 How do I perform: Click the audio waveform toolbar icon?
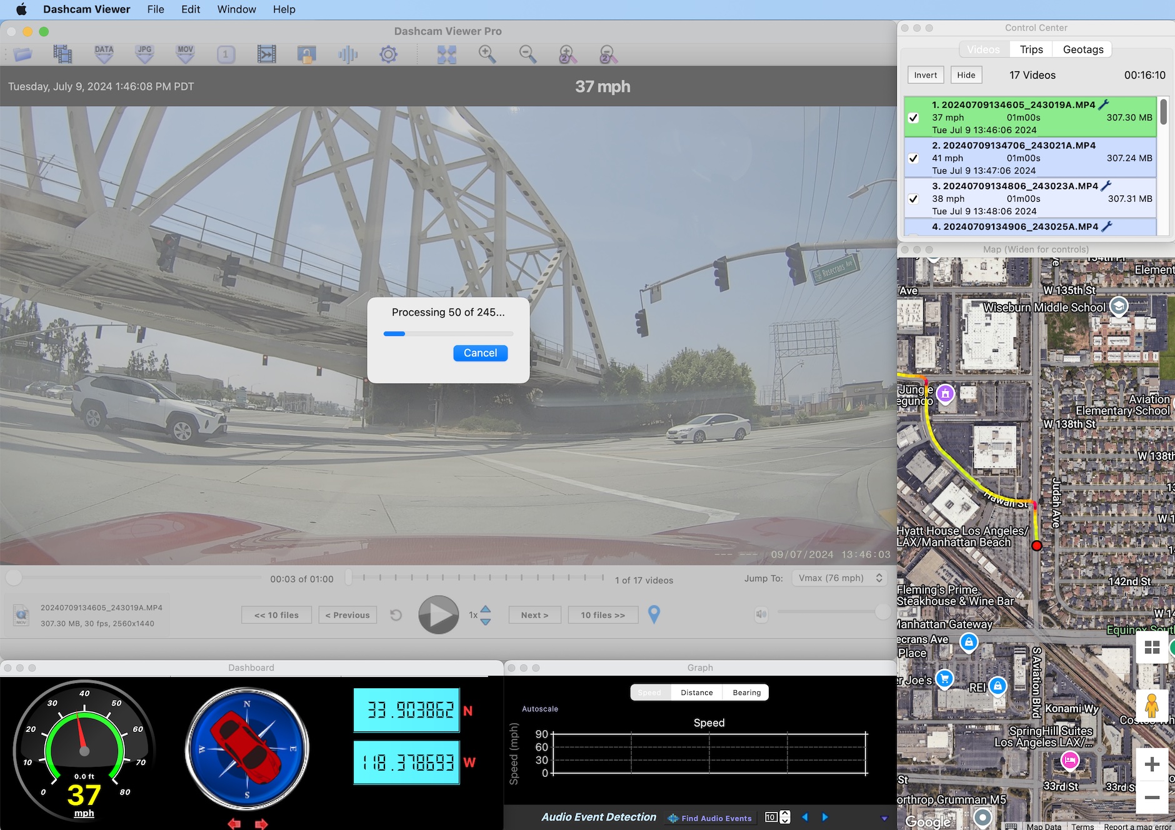tap(348, 54)
